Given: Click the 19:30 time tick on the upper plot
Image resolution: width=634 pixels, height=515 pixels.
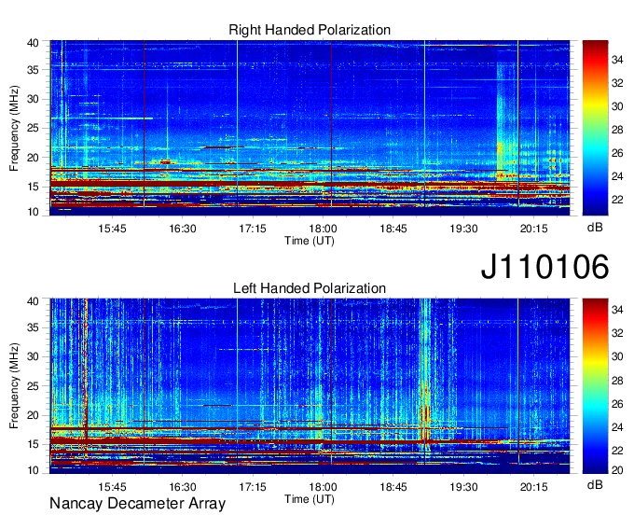Looking at the screenshot, I should point(463,229).
